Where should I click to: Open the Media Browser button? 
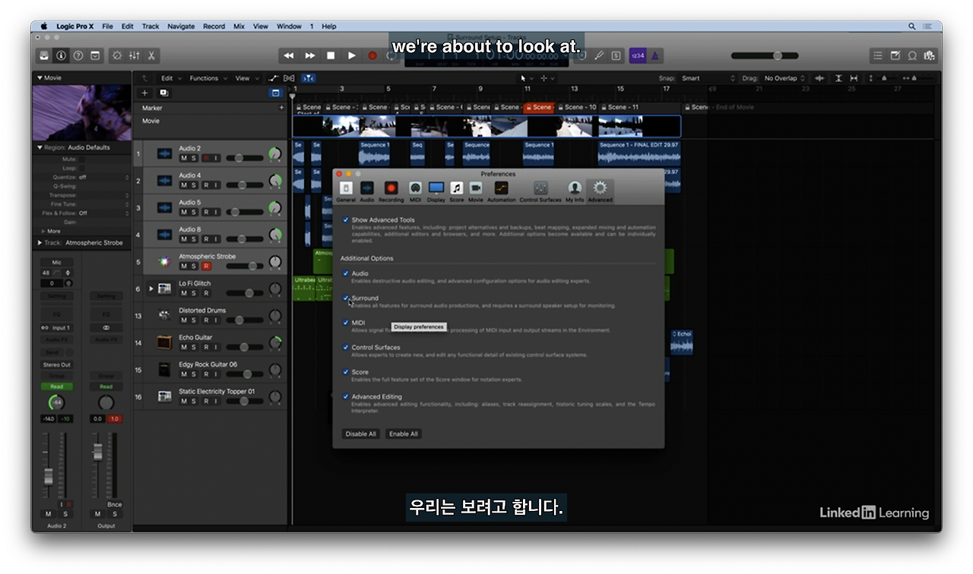(x=929, y=55)
